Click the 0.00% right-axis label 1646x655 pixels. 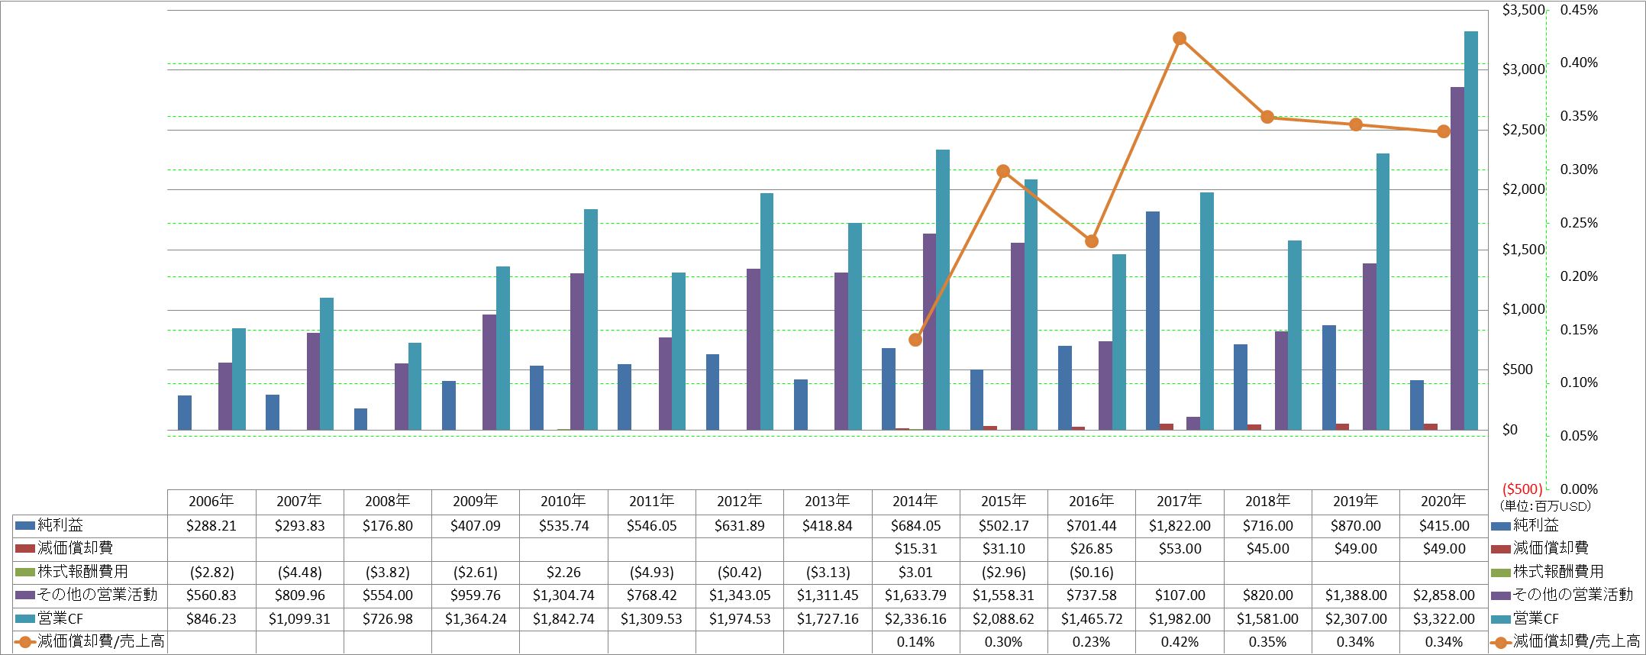pos(1579,489)
